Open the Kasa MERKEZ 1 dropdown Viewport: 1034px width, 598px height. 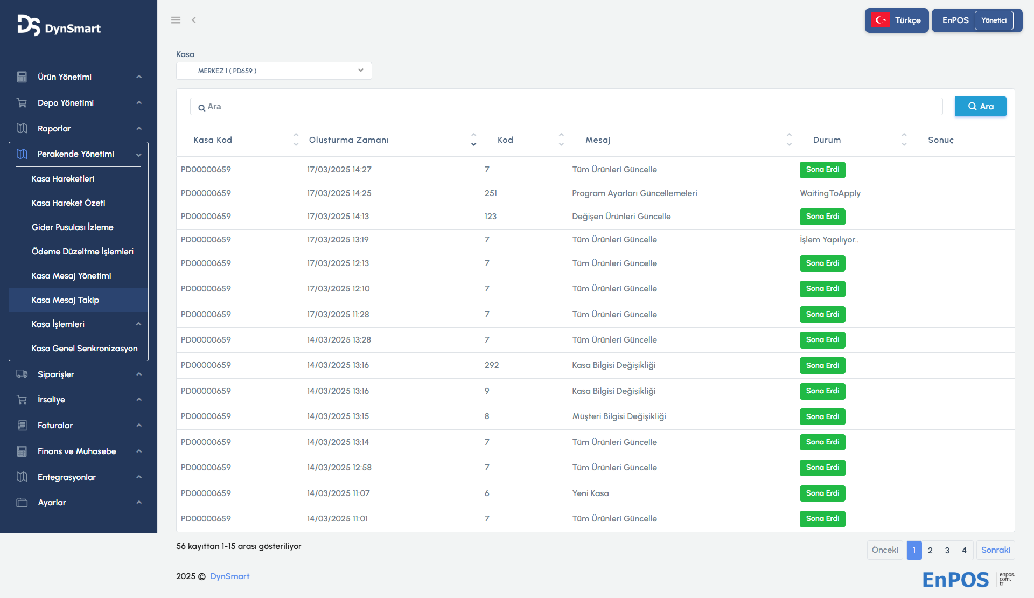coord(274,71)
